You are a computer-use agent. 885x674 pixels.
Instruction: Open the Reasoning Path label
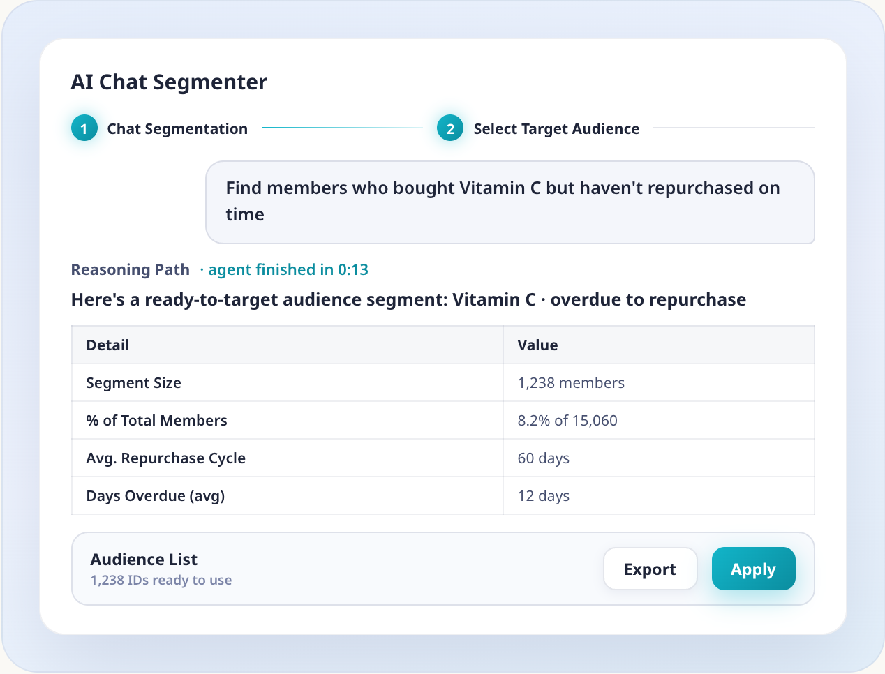point(131,270)
